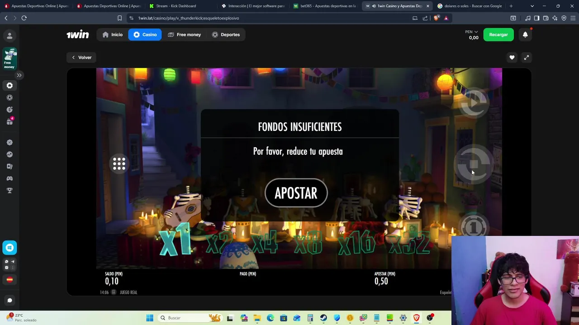Open Steam from the taskbar
579x325 pixels.
pyautogui.click(x=323, y=318)
